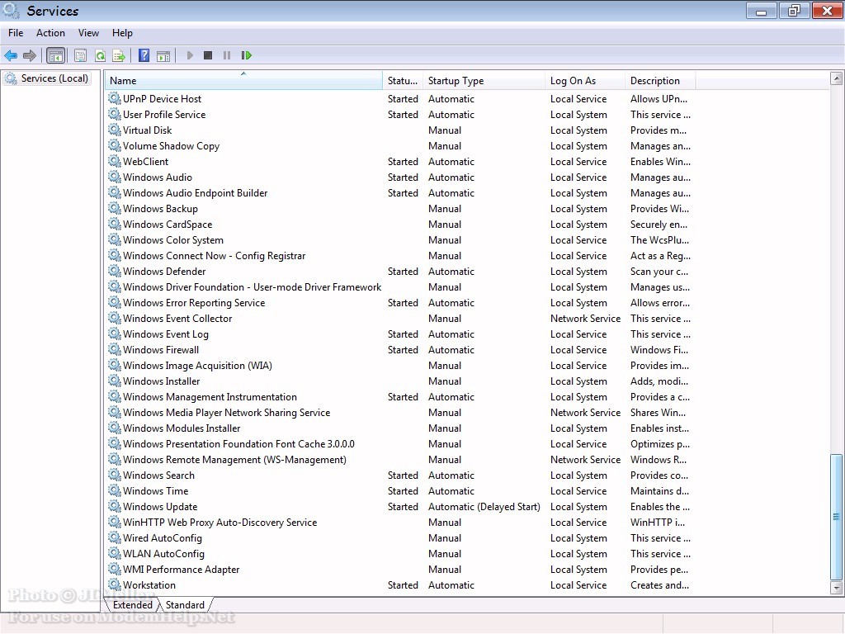This screenshot has height=634, width=845.
Task: Select WinHTTP Web Proxy Auto-Discovery Service name
Action: pyautogui.click(x=220, y=522)
